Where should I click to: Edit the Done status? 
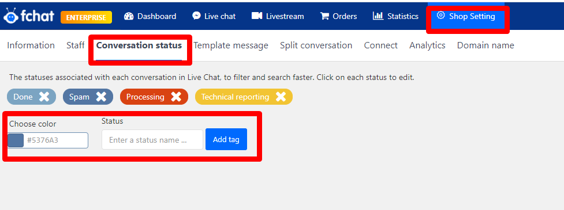[x=23, y=97]
